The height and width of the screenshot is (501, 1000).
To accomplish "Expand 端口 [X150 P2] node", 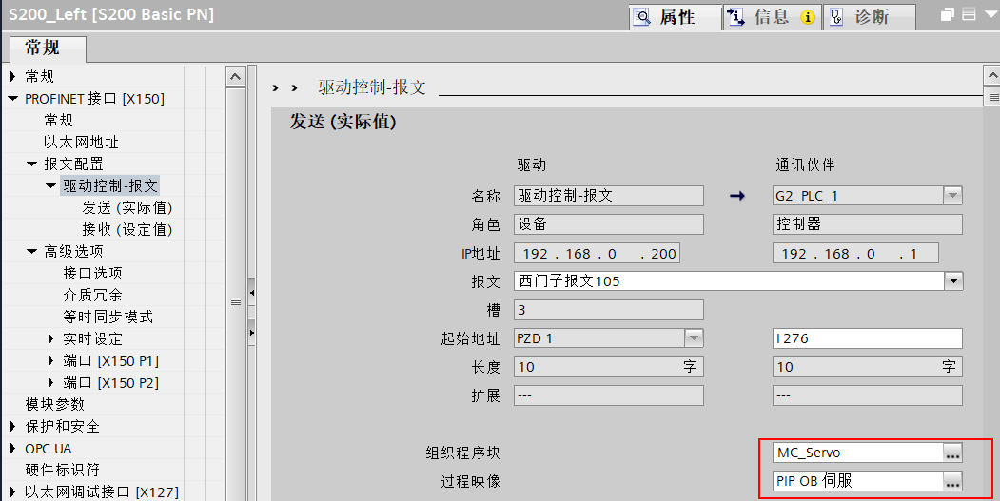I will pos(51,382).
